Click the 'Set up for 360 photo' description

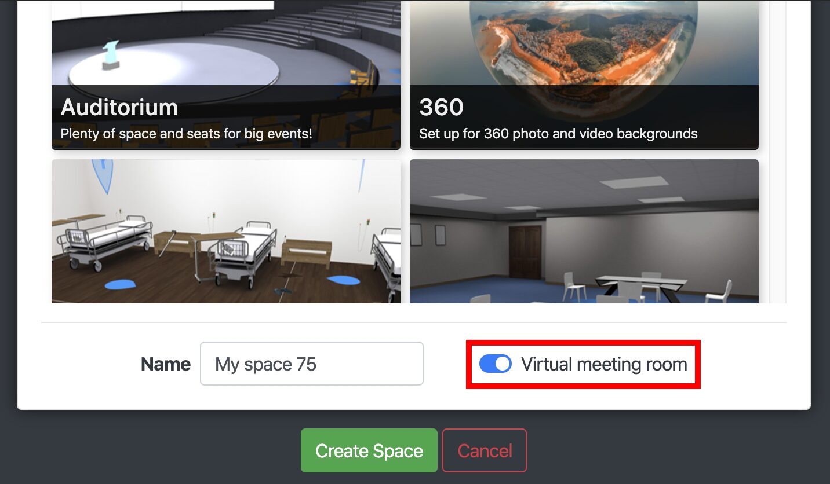click(x=558, y=134)
